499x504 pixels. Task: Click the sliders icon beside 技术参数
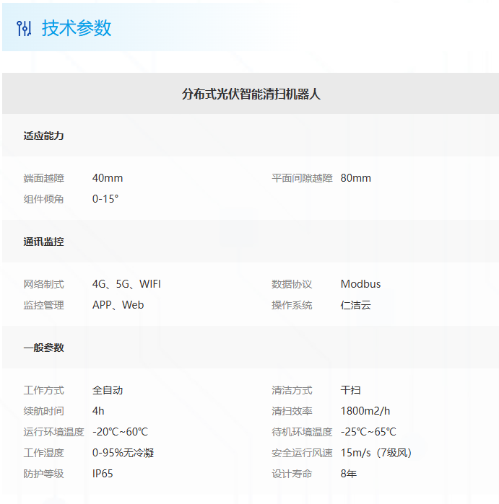(24, 28)
